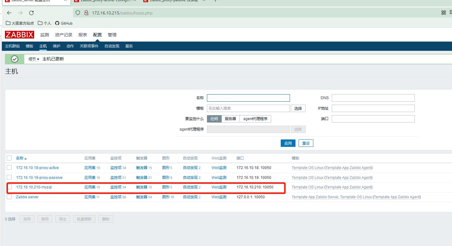Tick checkbox for 172.16.10.210-mysql
The height and width of the screenshot is (246, 452).
(x=10, y=187)
